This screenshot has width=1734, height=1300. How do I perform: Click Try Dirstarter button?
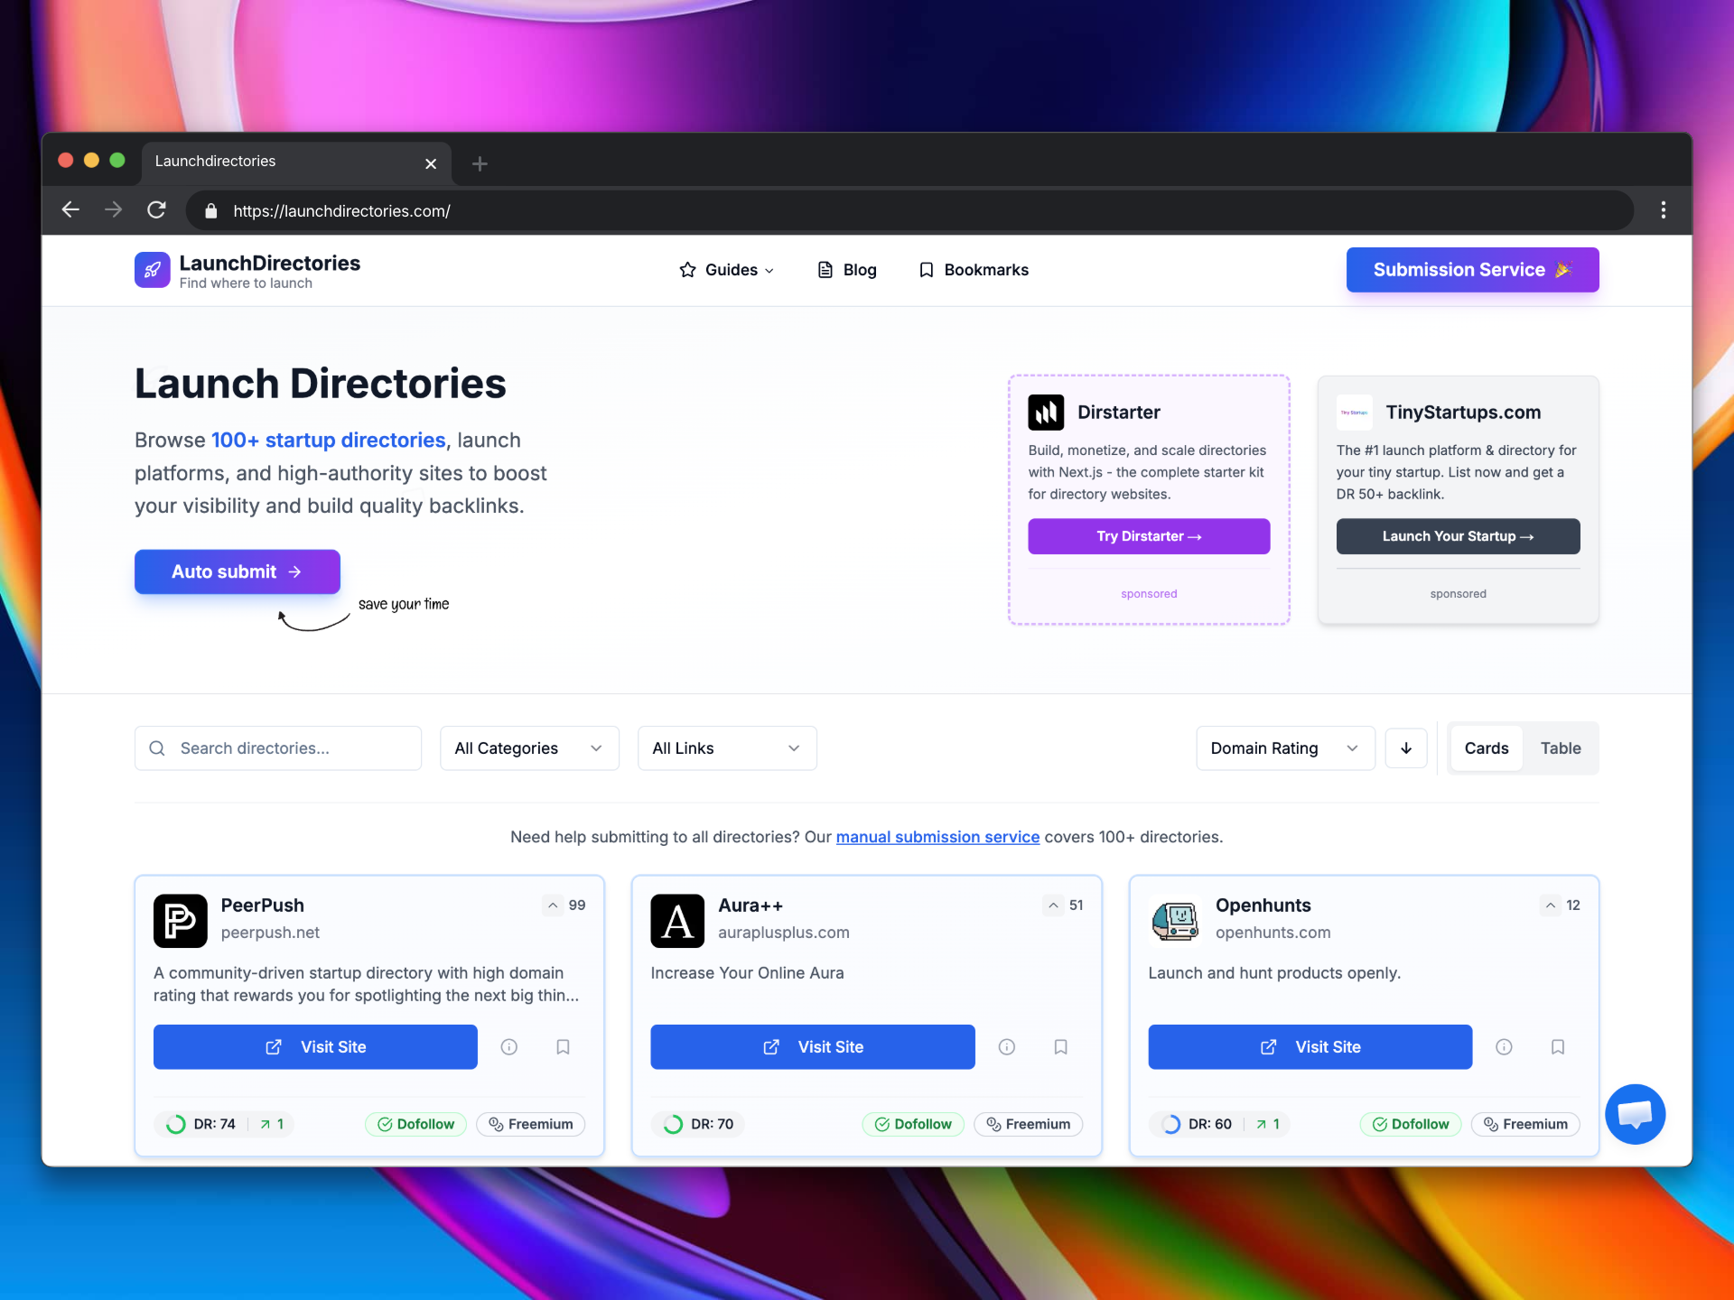[x=1149, y=536]
